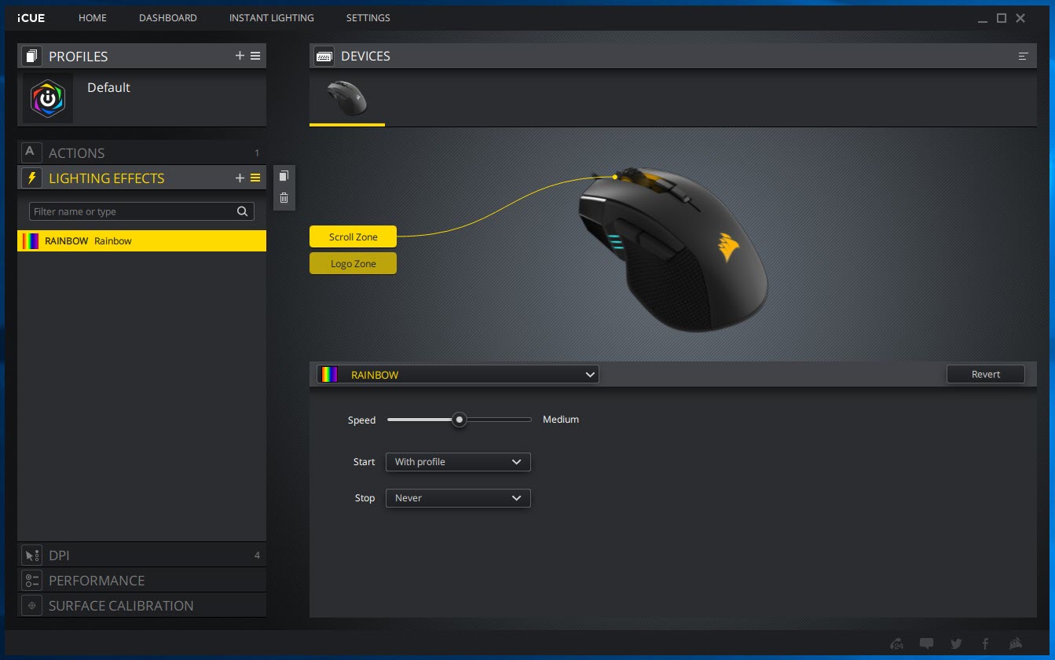Screen dimensions: 1055x660
Task: Click the Devices keyboard icon
Action: click(324, 56)
